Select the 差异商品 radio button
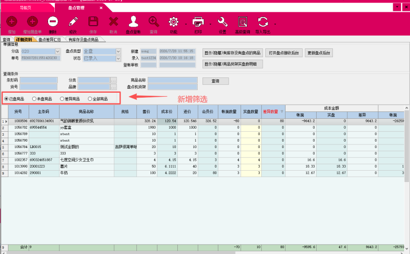 [x=62, y=99]
